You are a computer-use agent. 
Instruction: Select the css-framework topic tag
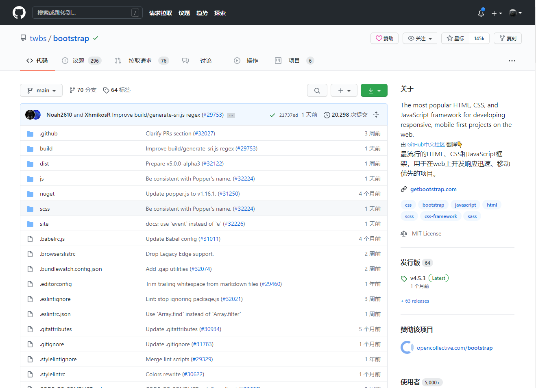point(441,216)
